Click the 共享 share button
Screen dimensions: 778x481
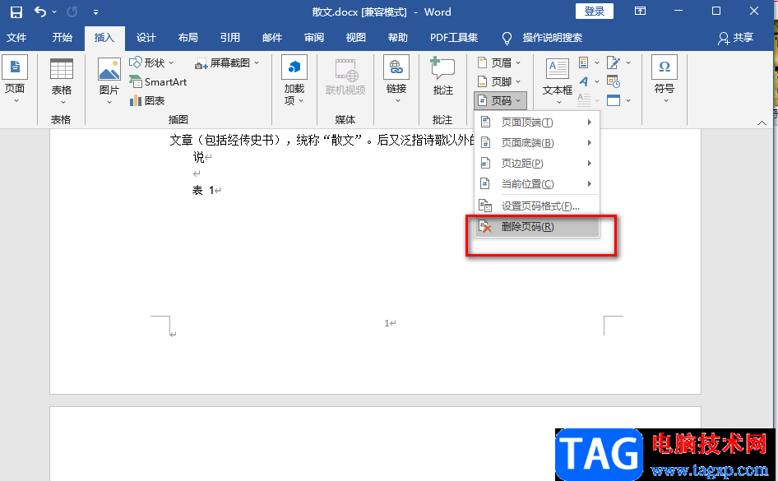coord(736,38)
